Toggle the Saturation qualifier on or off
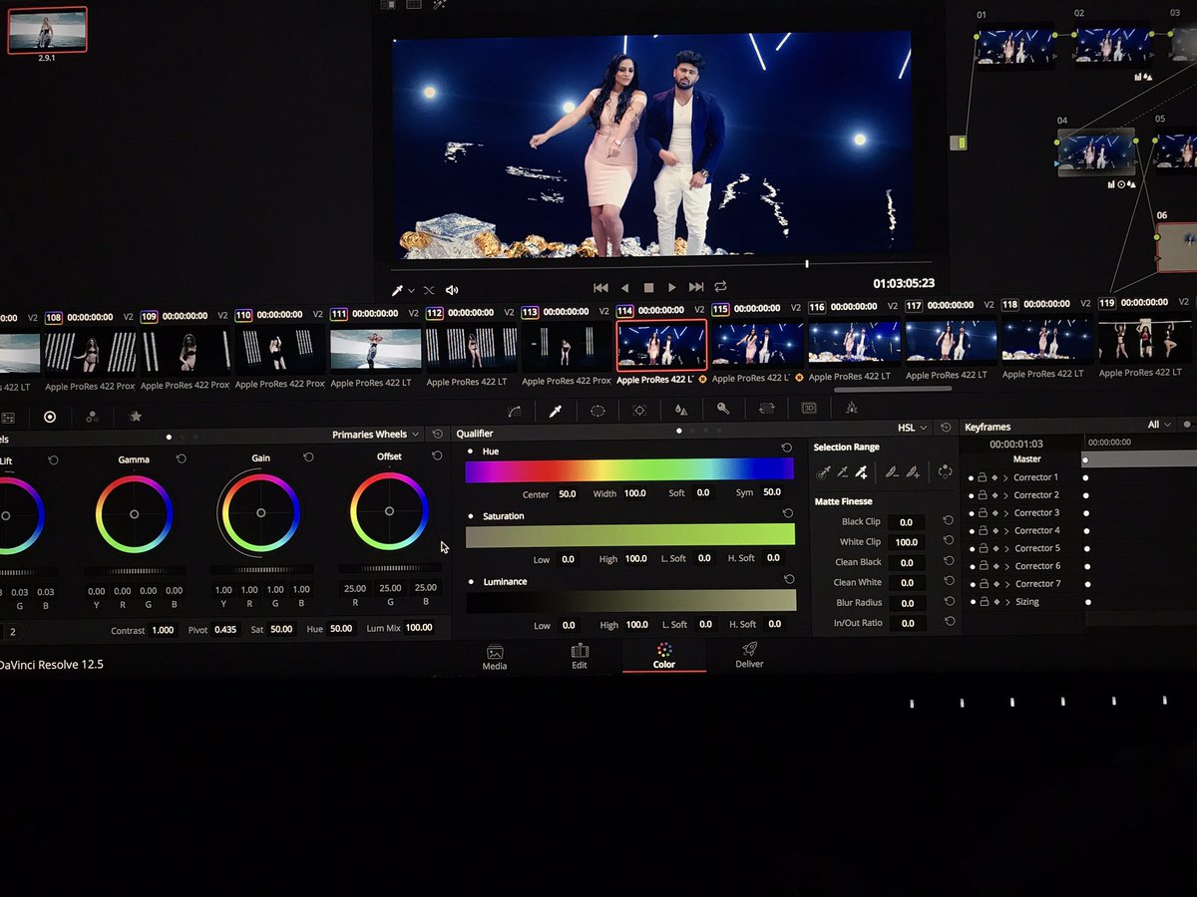This screenshot has height=897, width=1197. click(x=471, y=516)
